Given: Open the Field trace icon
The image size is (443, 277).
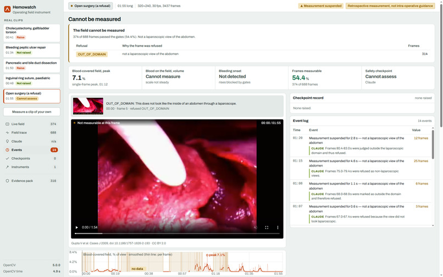Looking at the screenshot, I should tap(7, 132).
